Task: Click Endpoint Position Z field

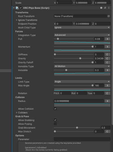Action: click(103, 24)
